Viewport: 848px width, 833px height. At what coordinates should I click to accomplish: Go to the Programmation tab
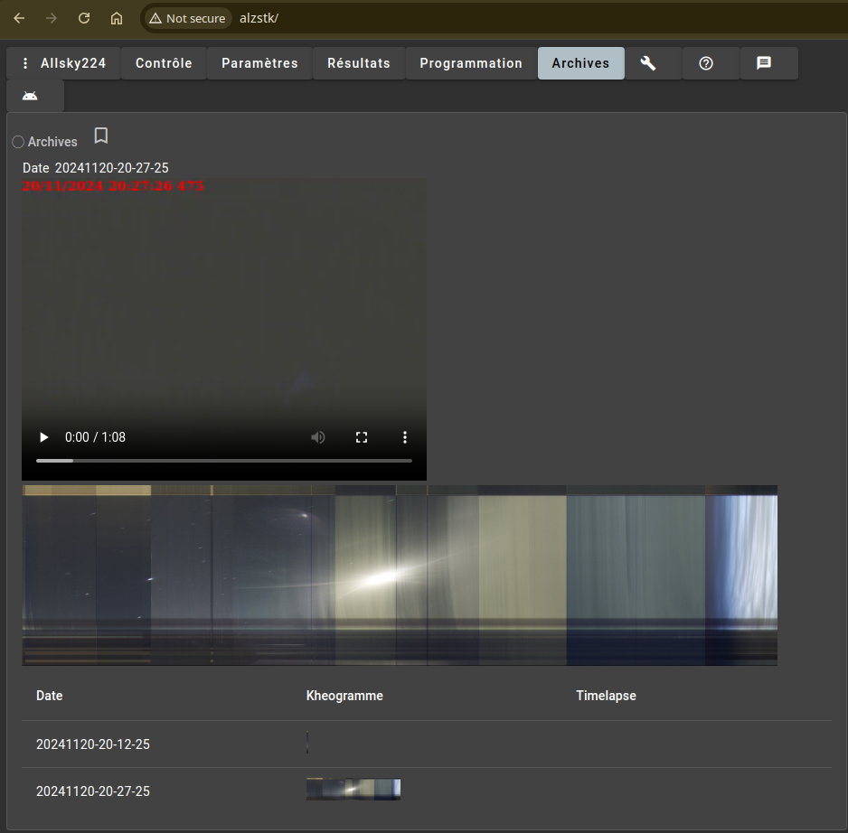[x=471, y=63]
